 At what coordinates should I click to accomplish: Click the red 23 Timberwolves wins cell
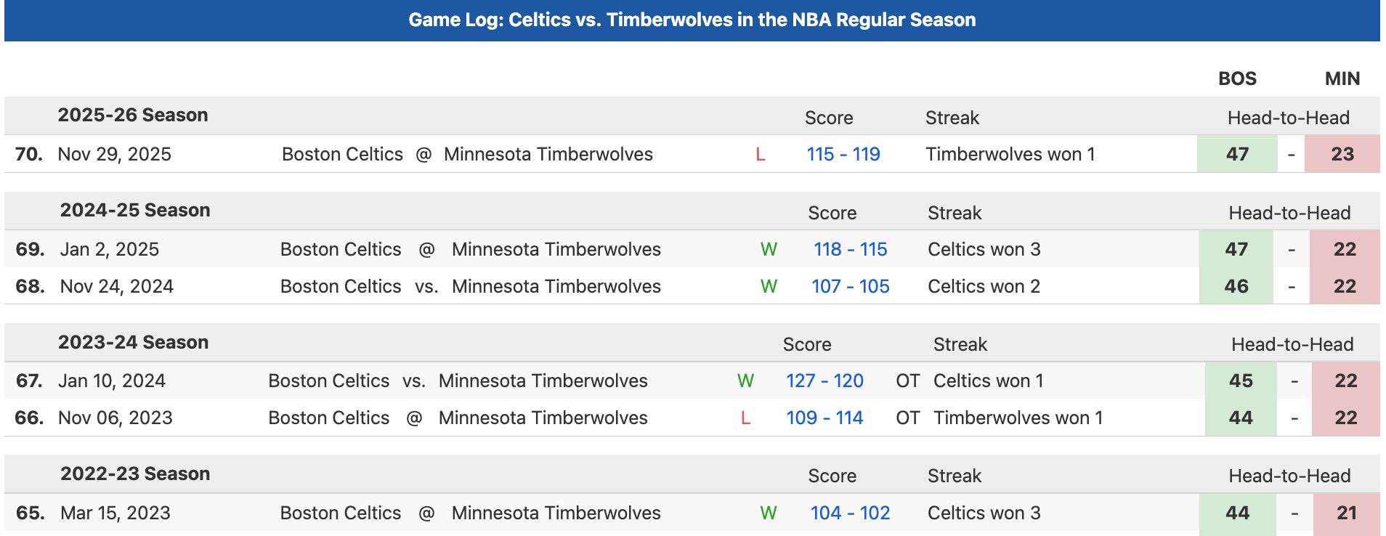click(x=1342, y=154)
